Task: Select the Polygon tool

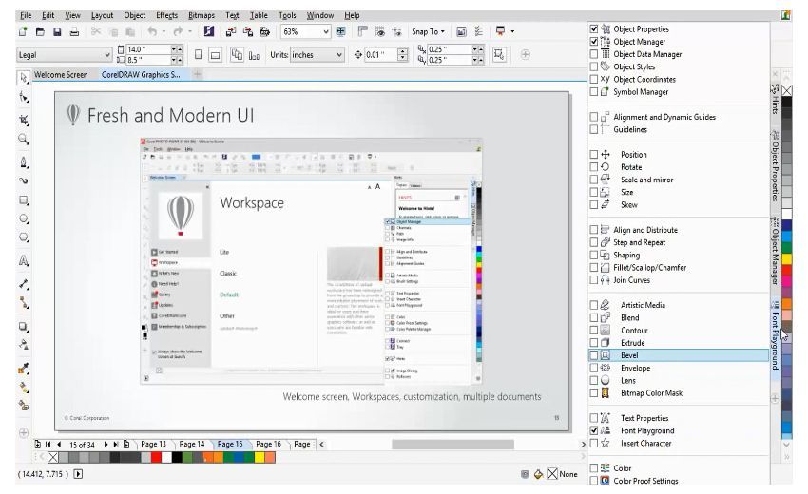Action: 24,237
